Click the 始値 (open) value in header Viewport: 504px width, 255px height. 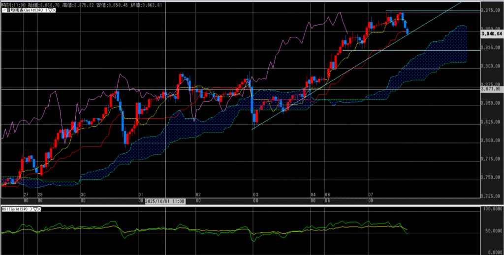pos(49,3)
